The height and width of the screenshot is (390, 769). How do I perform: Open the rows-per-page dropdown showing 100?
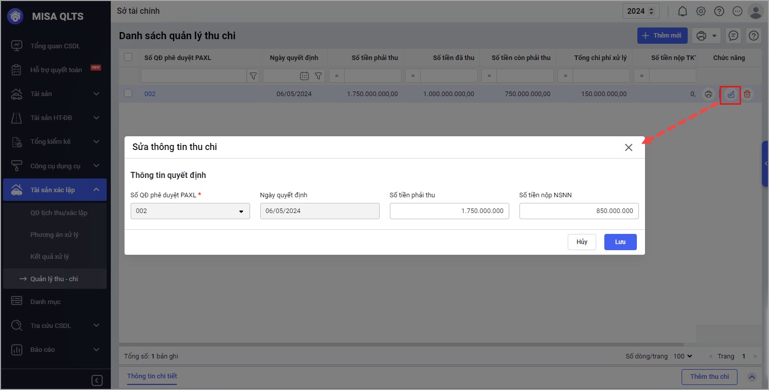(683, 356)
